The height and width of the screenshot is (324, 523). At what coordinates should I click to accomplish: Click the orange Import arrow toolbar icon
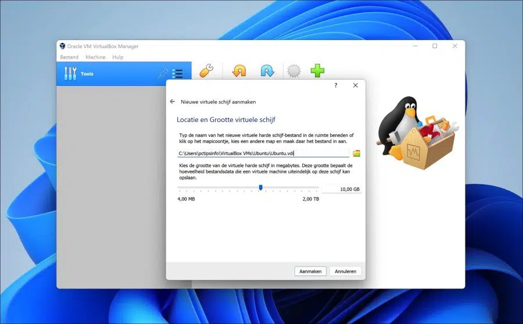[239, 71]
